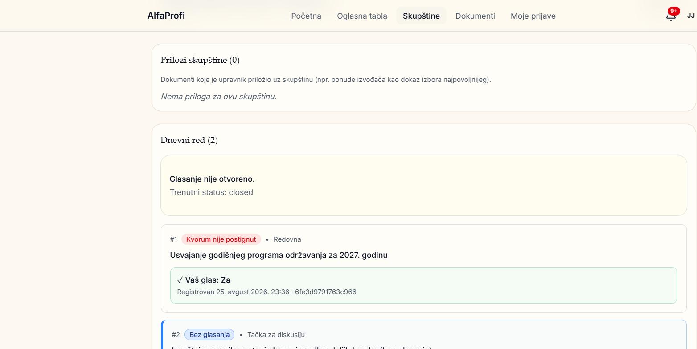Click agenda item 'Usvajanje godišnjeg programa održavanja' title
This screenshot has width=697, height=349.
pos(279,255)
